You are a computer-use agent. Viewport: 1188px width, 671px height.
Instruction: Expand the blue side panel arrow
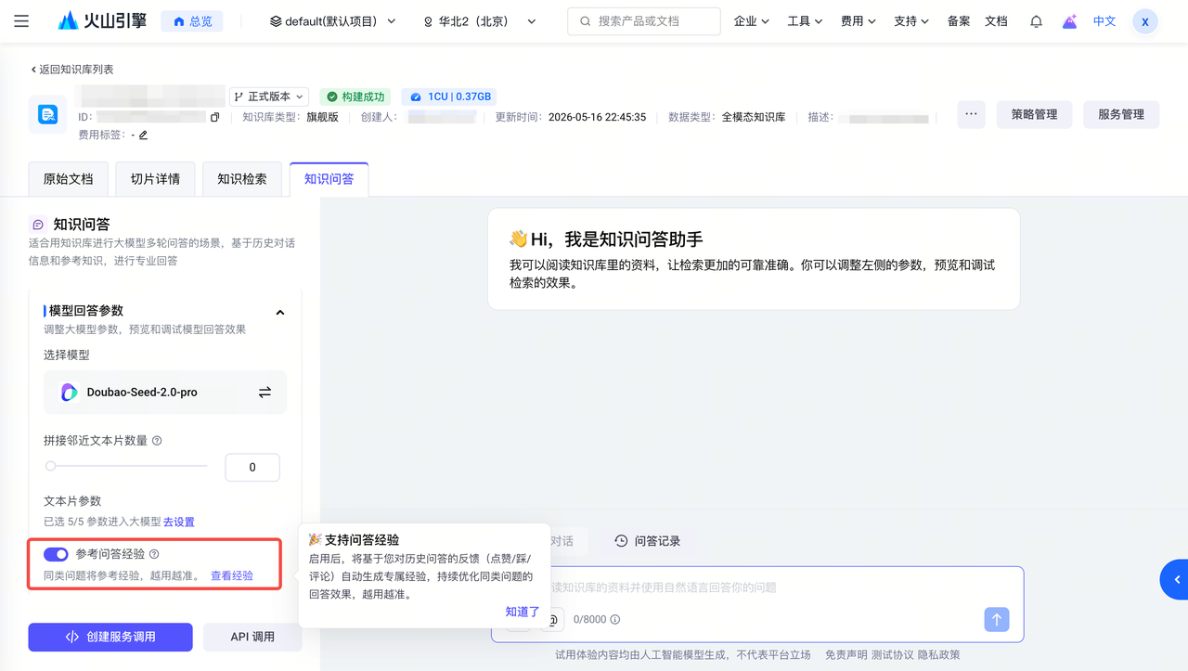1175,580
